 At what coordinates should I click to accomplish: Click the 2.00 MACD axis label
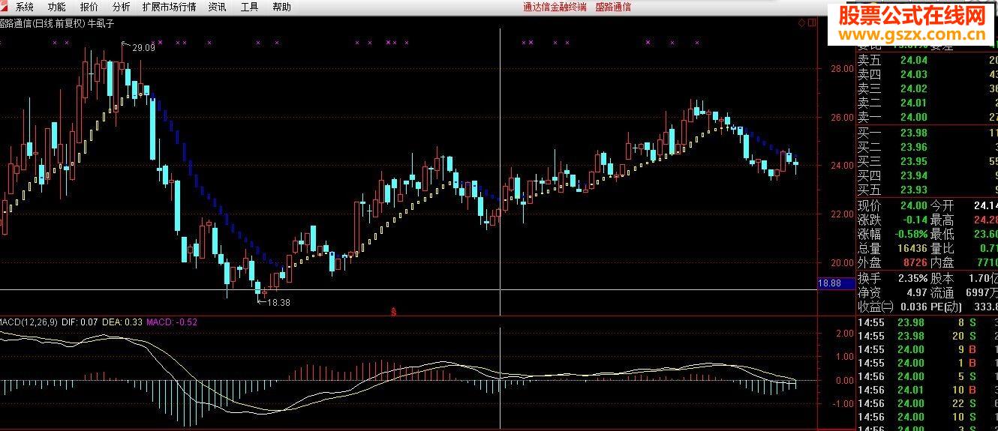click(x=845, y=334)
